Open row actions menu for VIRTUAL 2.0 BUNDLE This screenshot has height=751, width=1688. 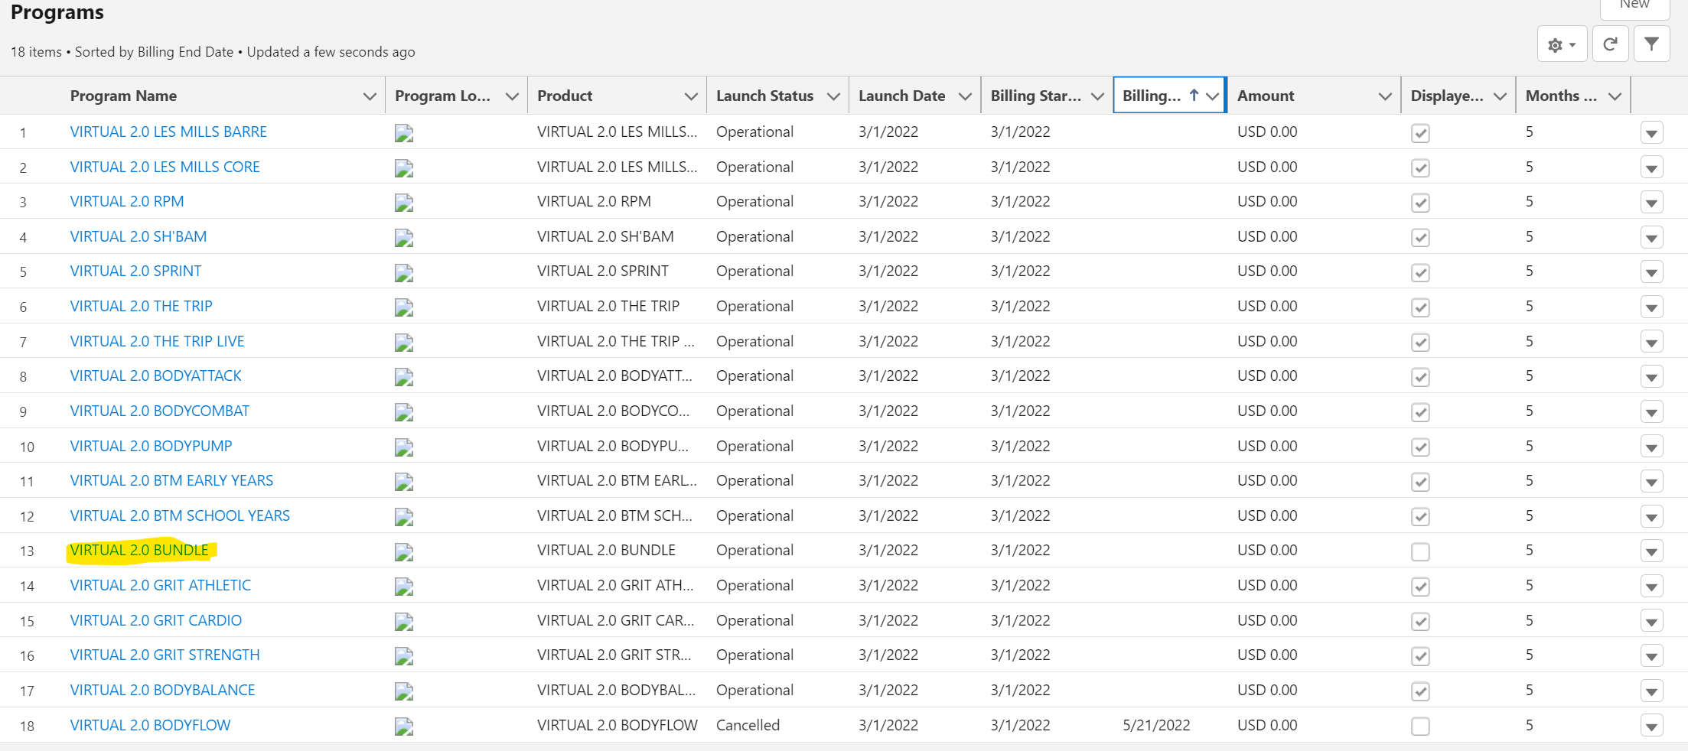tap(1652, 551)
